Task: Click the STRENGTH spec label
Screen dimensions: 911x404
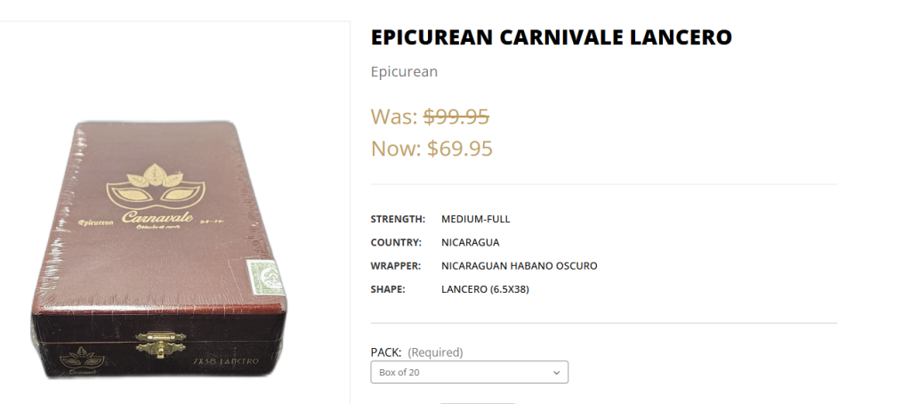Action: [x=398, y=219]
